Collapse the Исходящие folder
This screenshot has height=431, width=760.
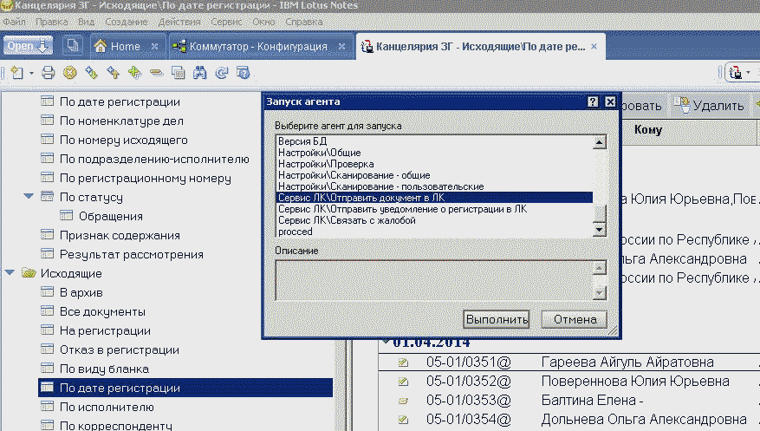click(x=10, y=273)
